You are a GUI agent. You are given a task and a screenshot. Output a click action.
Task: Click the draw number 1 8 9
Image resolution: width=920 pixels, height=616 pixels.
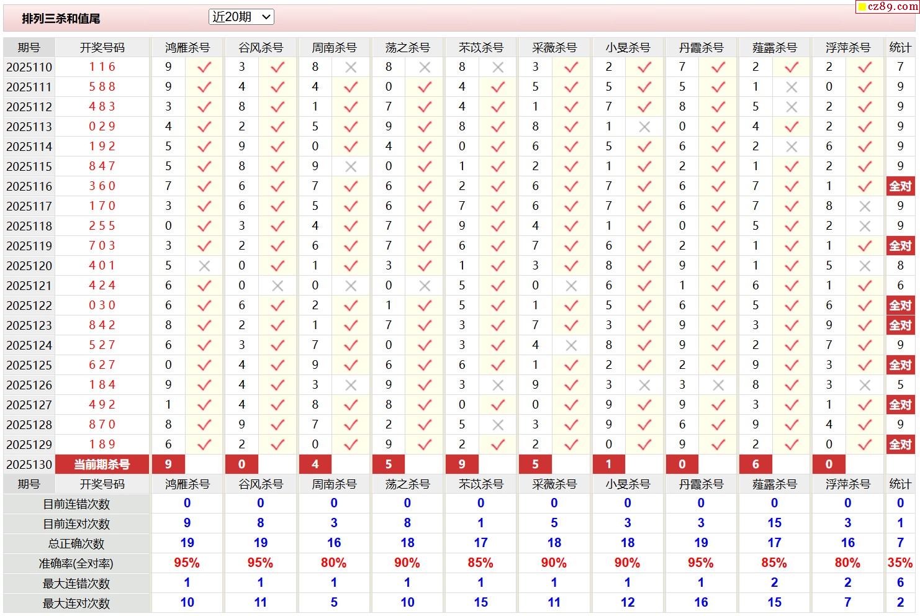[x=102, y=445]
